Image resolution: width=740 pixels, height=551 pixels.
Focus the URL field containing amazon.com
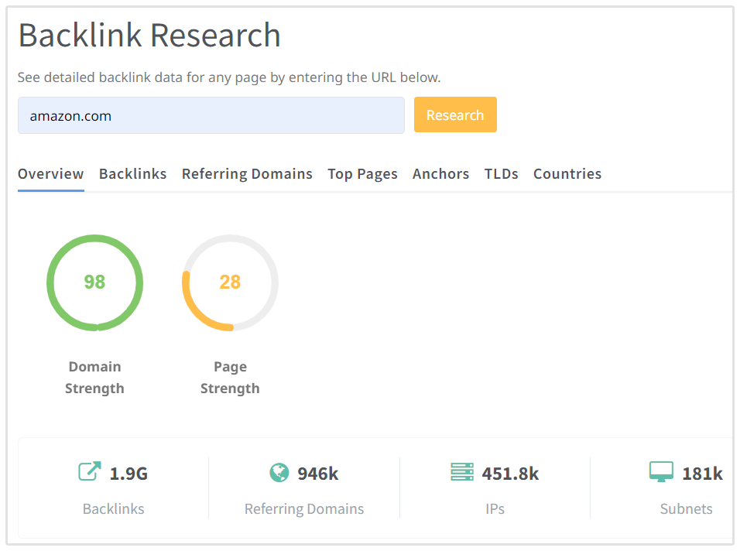click(x=211, y=115)
